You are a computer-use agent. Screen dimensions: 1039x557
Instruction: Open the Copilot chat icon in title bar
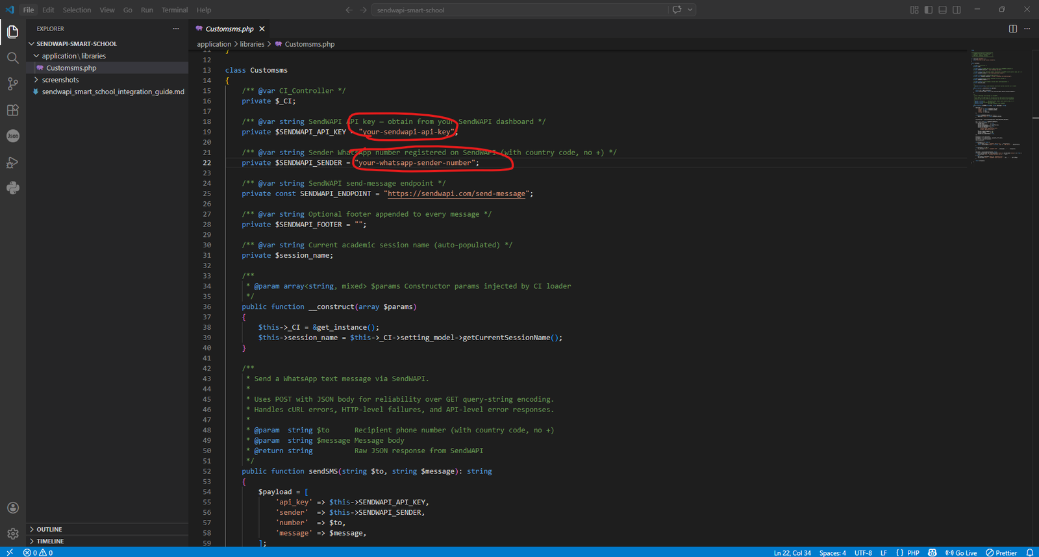click(677, 10)
